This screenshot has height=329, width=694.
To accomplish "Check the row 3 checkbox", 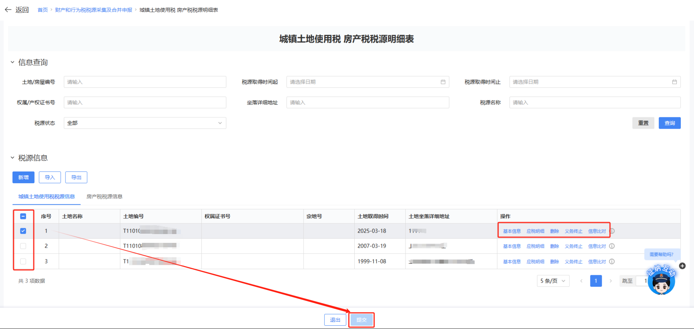I will [x=23, y=262].
